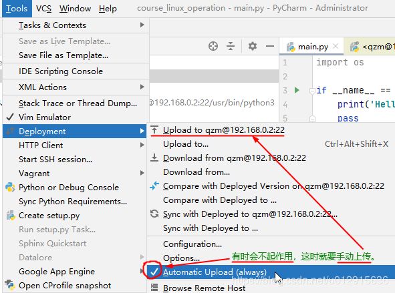Click the 'pass' statement in editor
This screenshot has height=293, width=395.
348,118
